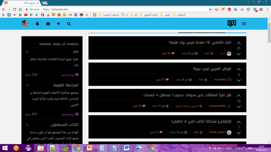The image size is (271, 152).
Task: Downvote the post with 5 points
Action: [x=239, y=80]
